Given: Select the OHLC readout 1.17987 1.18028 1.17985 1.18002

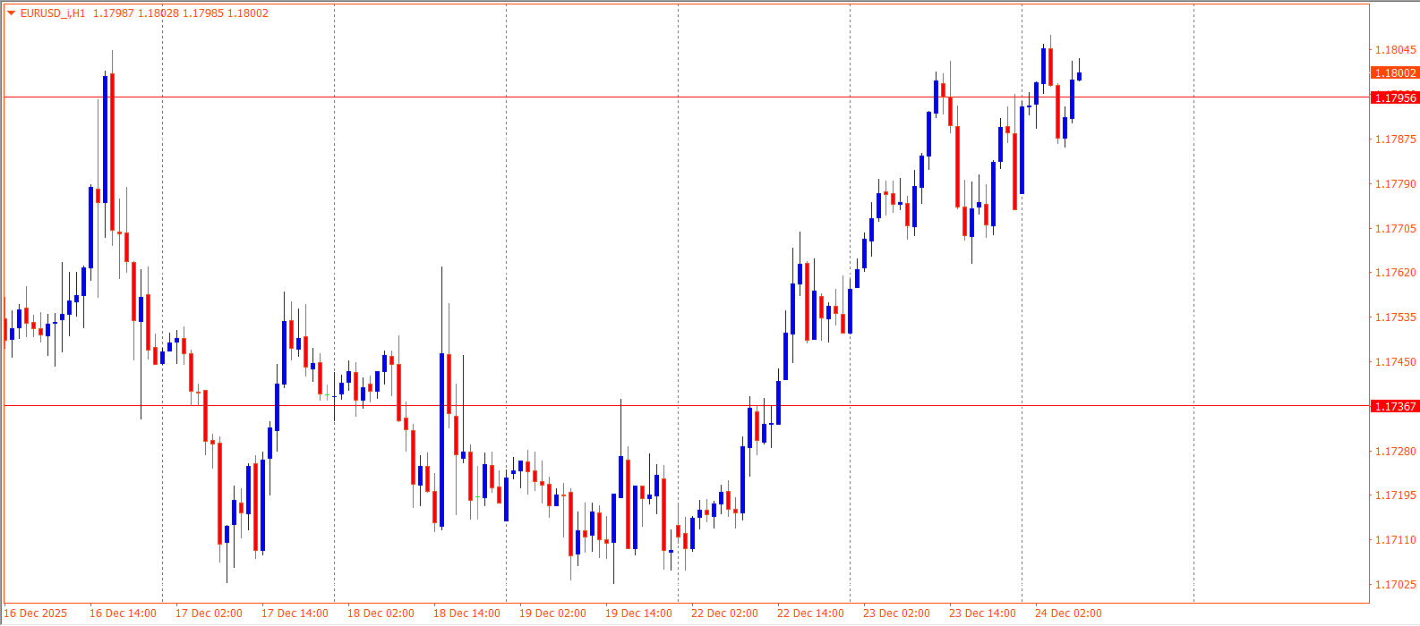Looking at the screenshot, I should point(180,13).
